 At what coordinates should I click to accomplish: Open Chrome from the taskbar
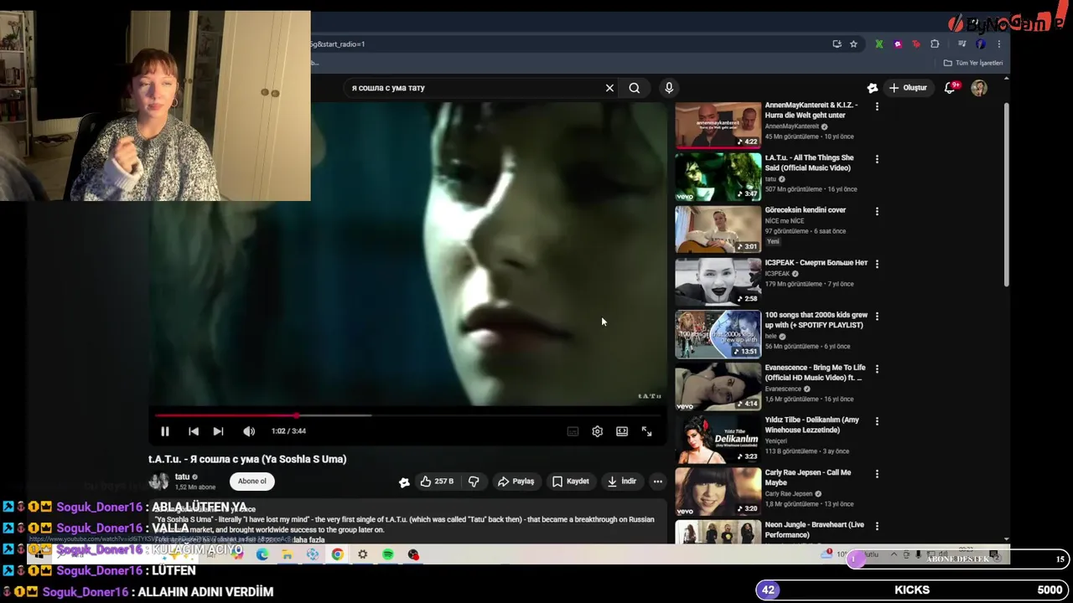click(337, 554)
